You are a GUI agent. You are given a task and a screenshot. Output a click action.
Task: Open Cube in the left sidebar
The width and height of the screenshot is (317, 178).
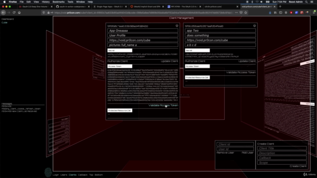(x=4, y=23)
